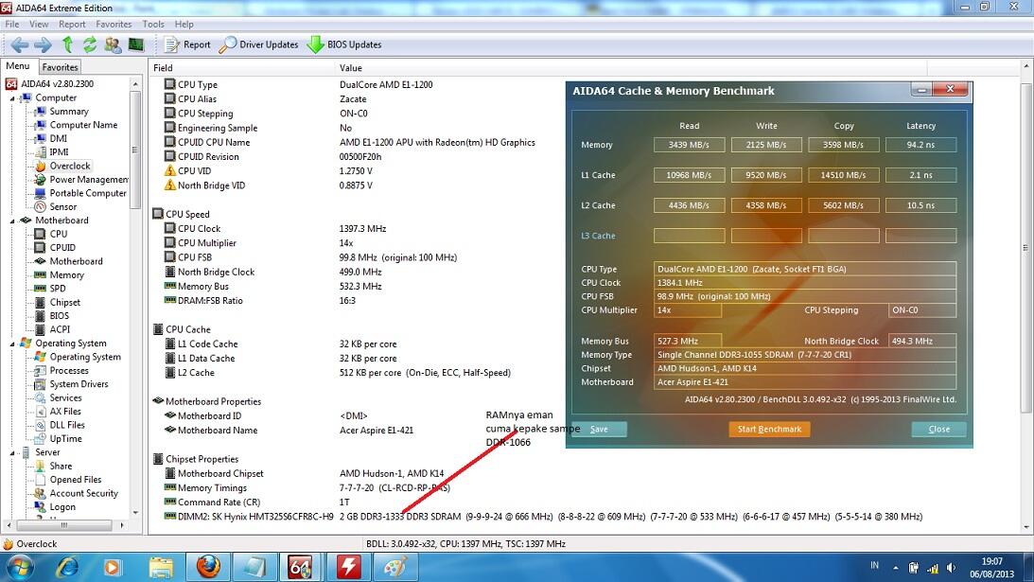This screenshot has width=1034, height=582.
Task: Go back with the blue left arrow
Action: coord(19,44)
